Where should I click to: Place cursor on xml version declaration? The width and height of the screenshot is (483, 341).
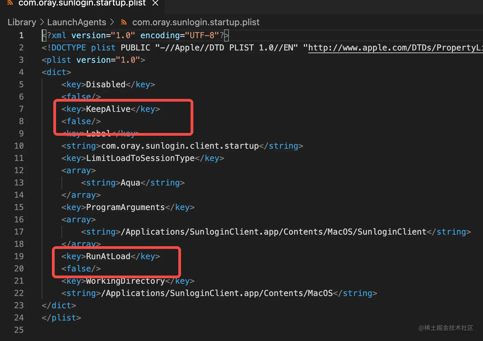[x=135, y=35]
